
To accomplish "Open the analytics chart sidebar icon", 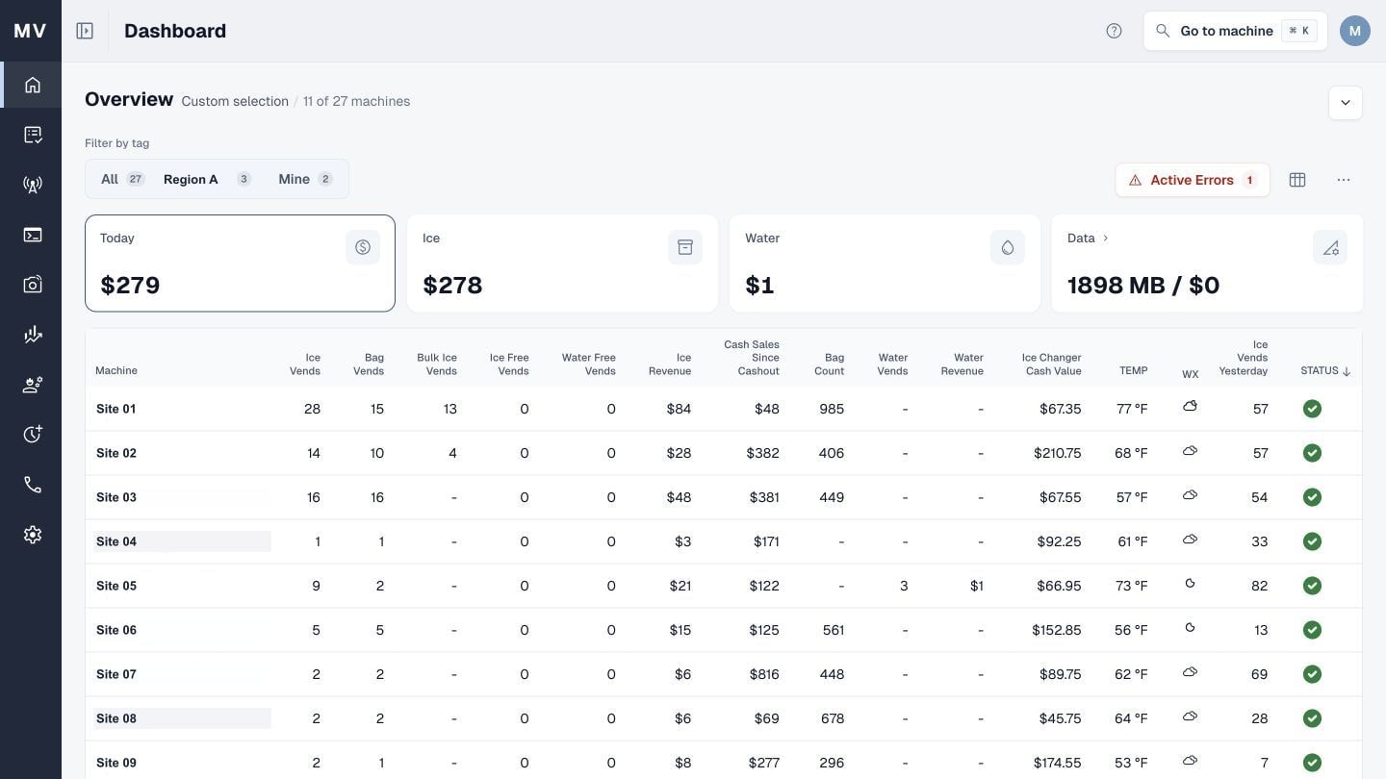I will (33, 335).
